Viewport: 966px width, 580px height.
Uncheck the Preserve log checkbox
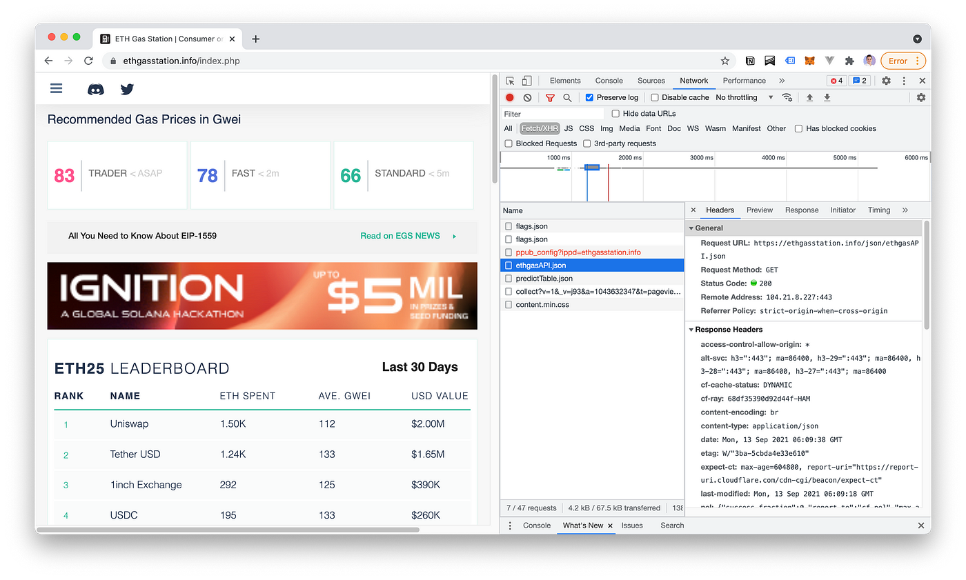pyautogui.click(x=589, y=97)
